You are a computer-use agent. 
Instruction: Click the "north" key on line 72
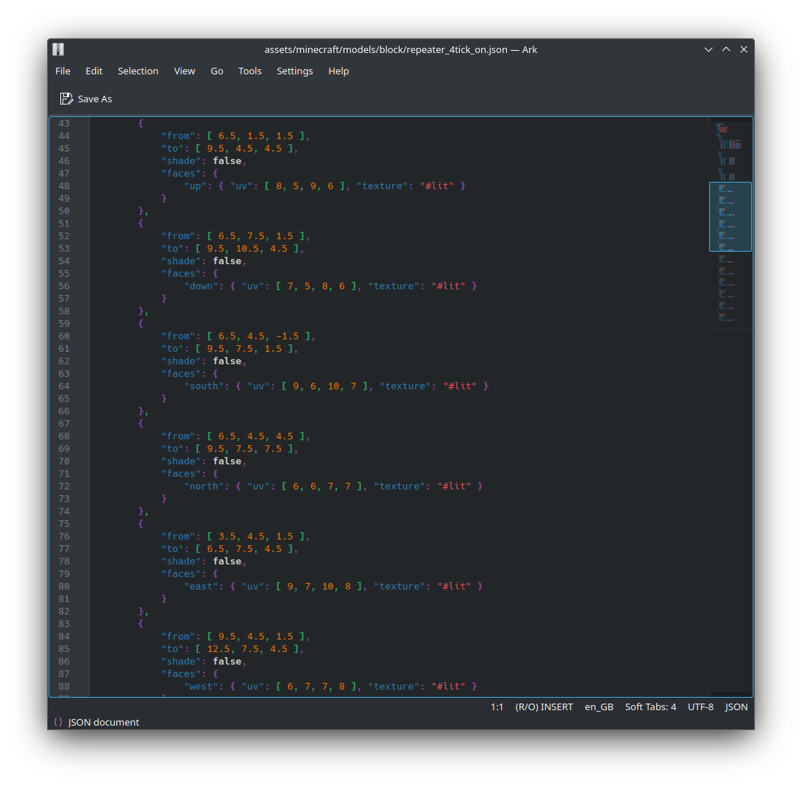tap(204, 486)
